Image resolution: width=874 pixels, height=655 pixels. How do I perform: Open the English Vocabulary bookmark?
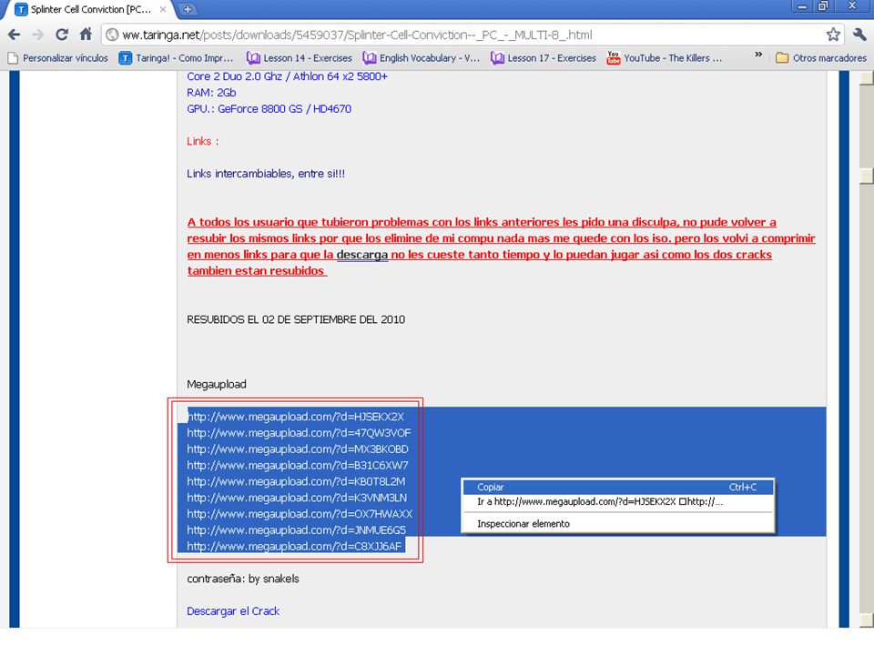click(x=421, y=58)
